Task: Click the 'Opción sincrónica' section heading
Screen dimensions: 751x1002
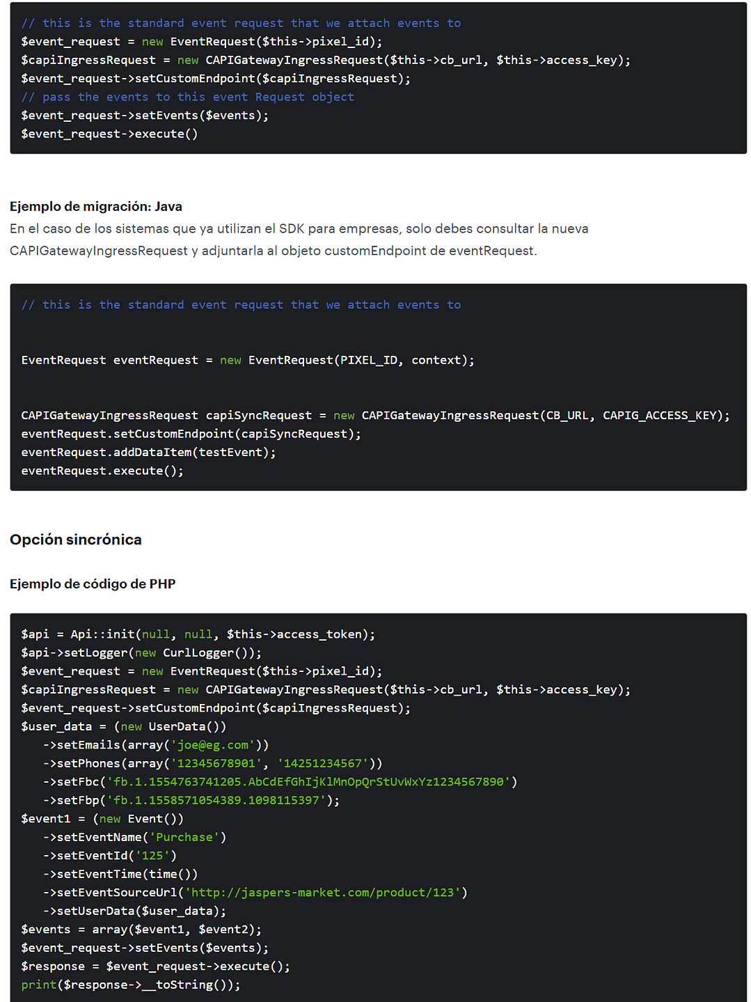Action: pos(76,540)
